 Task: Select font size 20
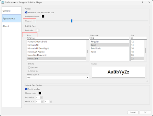137,55
